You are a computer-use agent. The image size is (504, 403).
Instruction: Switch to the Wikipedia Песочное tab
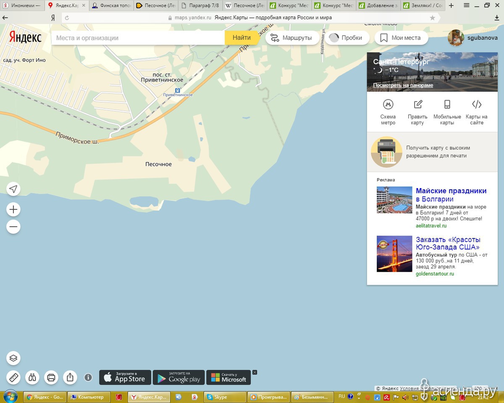click(x=245, y=5)
